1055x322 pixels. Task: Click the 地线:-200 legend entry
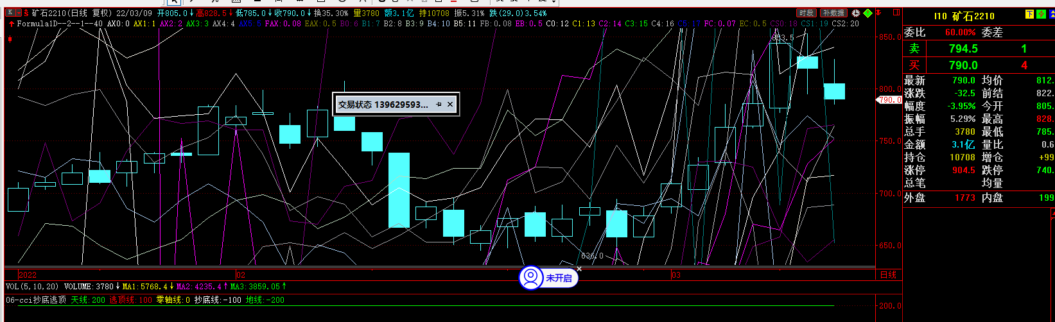[x=265, y=300]
